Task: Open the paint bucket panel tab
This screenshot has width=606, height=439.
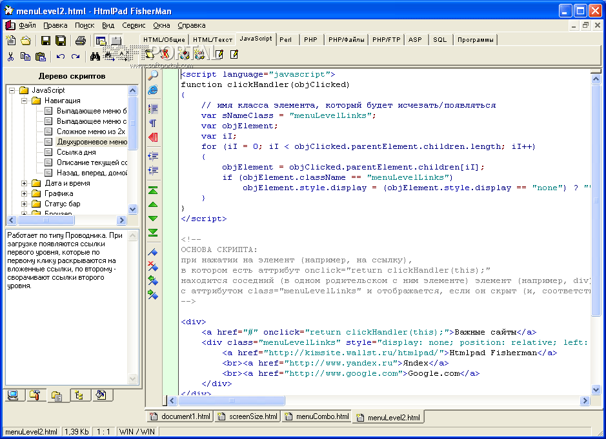Action: pos(101,395)
